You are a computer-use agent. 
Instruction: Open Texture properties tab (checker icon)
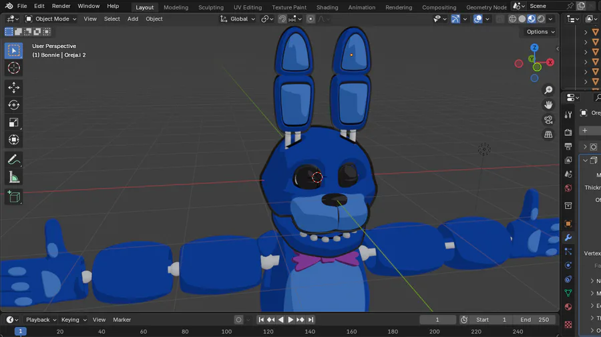568,325
